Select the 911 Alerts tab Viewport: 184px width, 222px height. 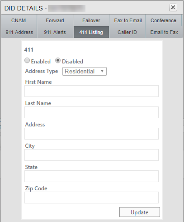(x=55, y=32)
